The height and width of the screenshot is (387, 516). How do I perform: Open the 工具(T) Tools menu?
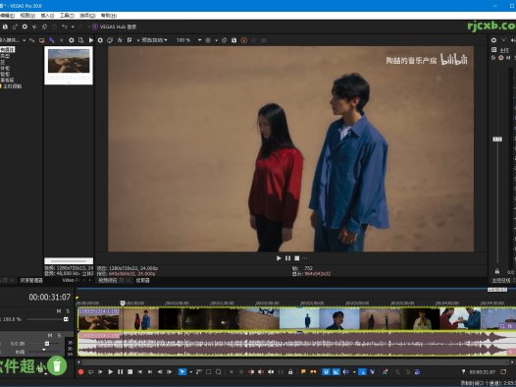[67, 16]
